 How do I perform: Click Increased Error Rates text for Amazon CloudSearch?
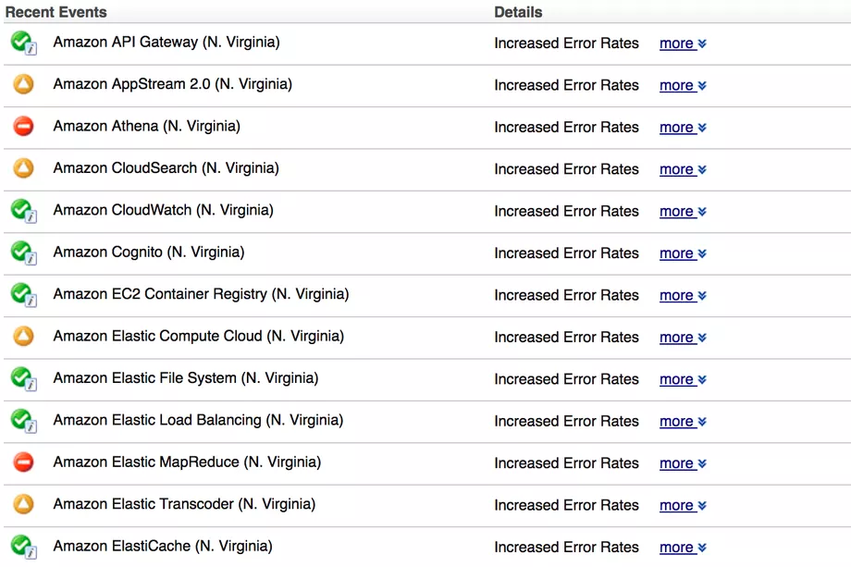pos(566,169)
